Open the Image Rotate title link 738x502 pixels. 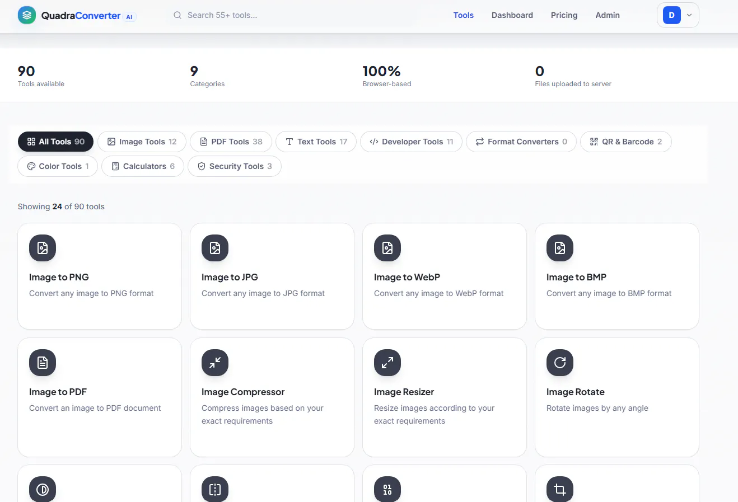(576, 392)
